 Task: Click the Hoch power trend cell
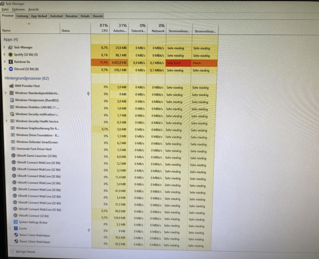tap(204, 63)
